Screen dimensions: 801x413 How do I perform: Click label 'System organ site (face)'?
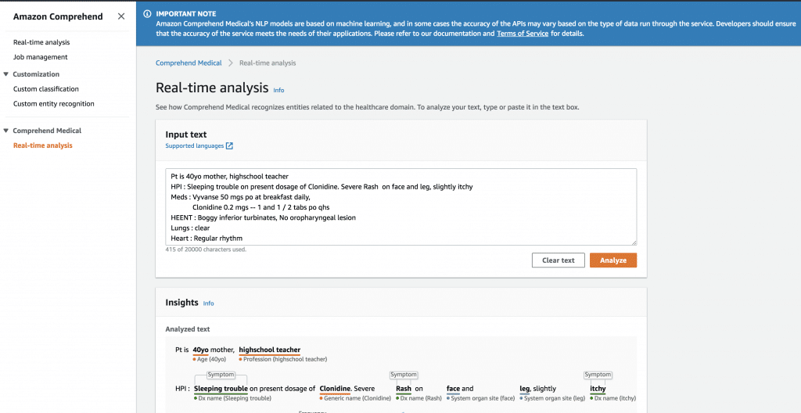click(x=480, y=398)
